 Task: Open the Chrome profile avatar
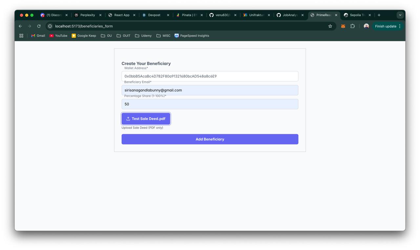366,26
